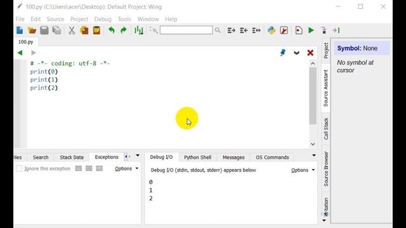Click the toolbar search field
406x228 pixels.
tap(186, 30)
